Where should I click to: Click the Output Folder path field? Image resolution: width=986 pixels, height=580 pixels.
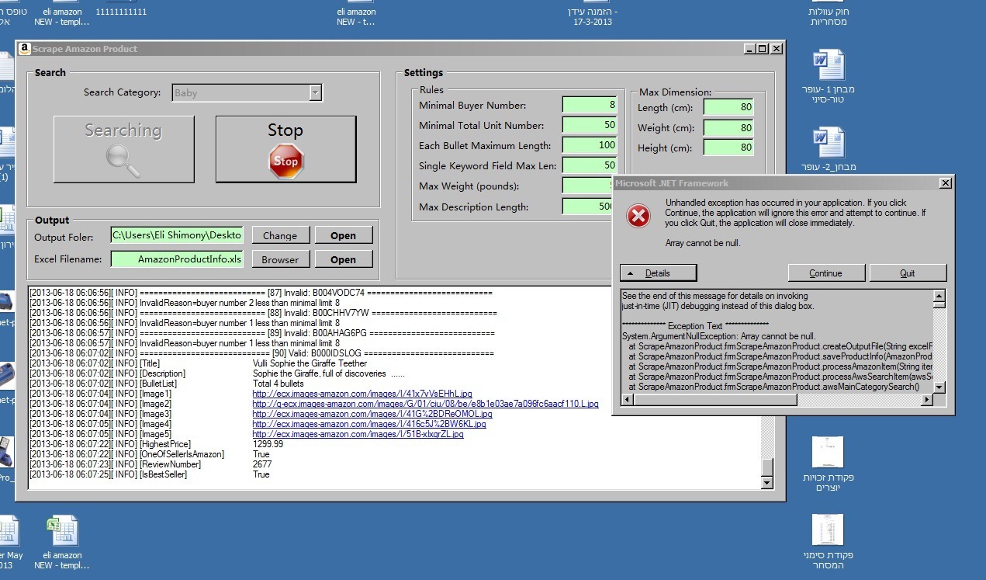tap(177, 234)
